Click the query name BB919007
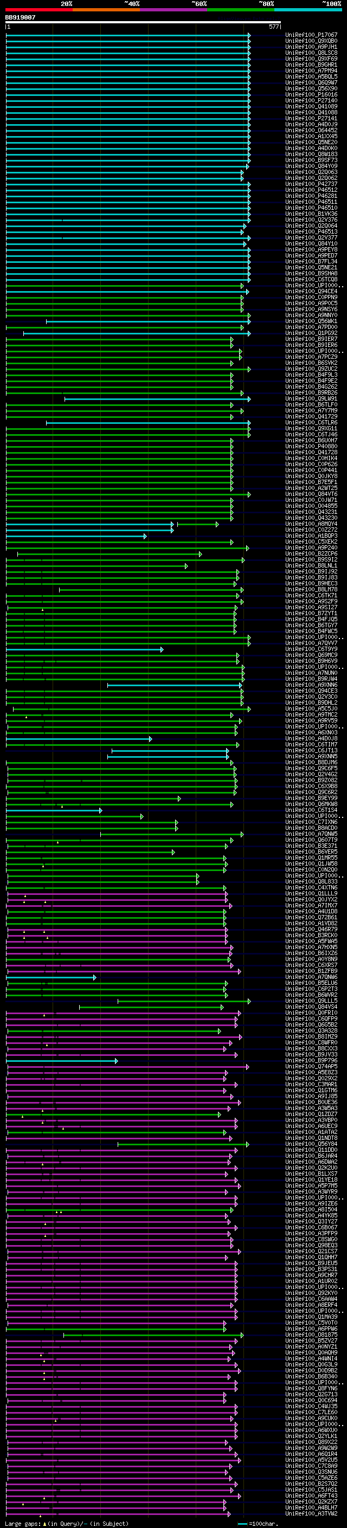This screenshot has height=1528, width=347. (20, 17)
